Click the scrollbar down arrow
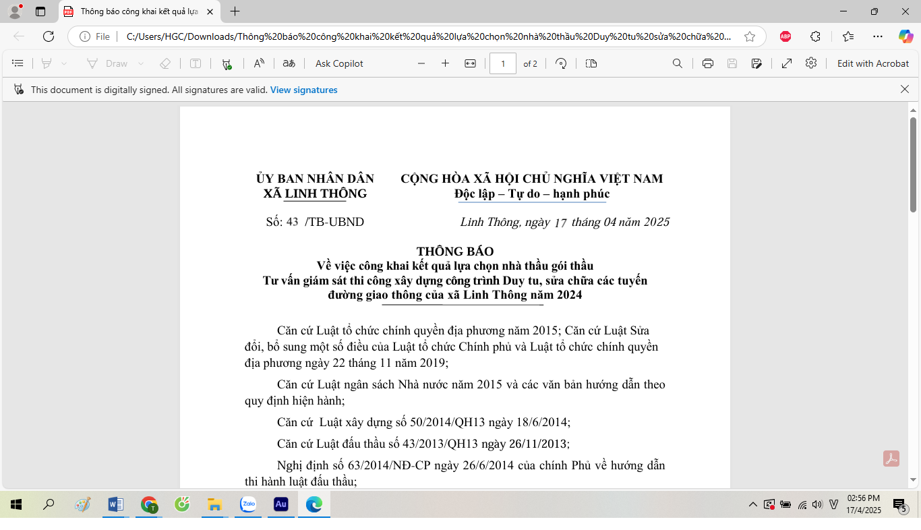 [914, 480]
